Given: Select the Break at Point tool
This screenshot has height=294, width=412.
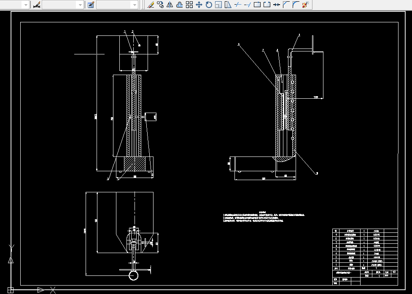Looking at the screenshot, I should point(257,5).
